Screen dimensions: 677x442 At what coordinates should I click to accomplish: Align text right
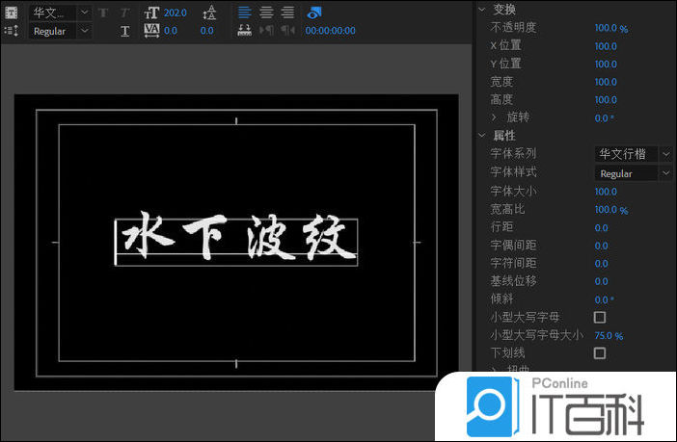287,13
